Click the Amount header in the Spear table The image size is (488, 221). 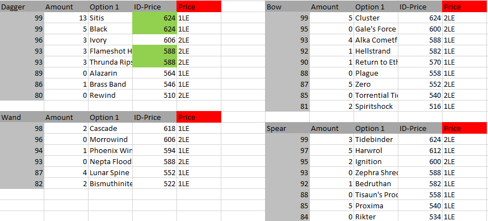pos(331,128)
